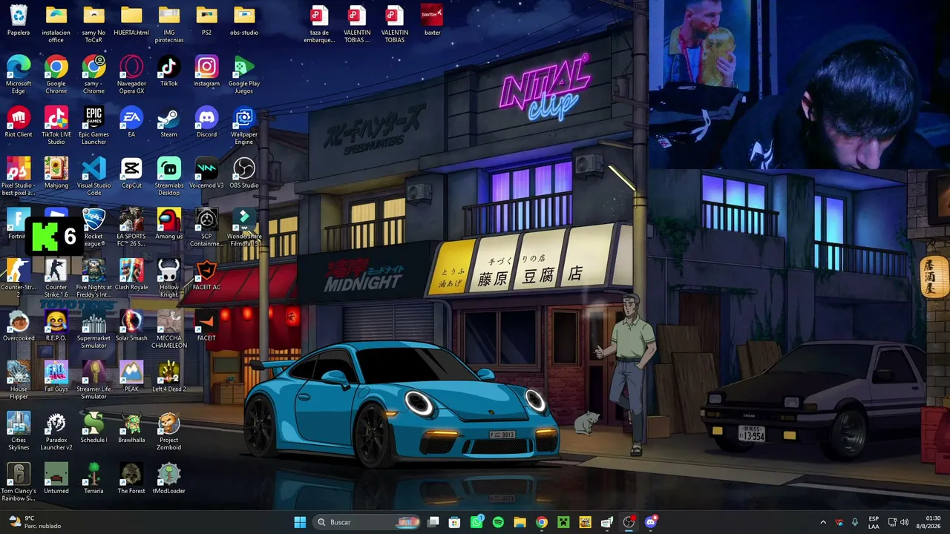Open the Discord desktop shortcut

(206, 122)
